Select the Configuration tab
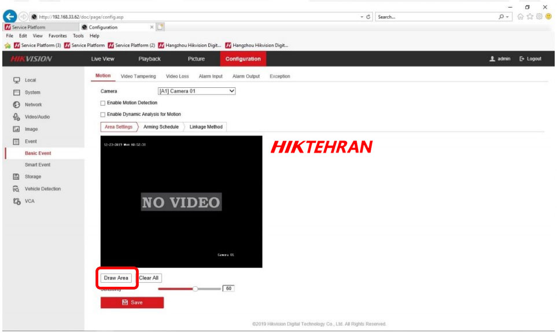557x333 pixels. coord(243,59)
